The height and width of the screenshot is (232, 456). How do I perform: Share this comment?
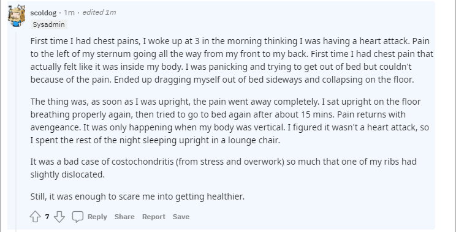point(124,217)
